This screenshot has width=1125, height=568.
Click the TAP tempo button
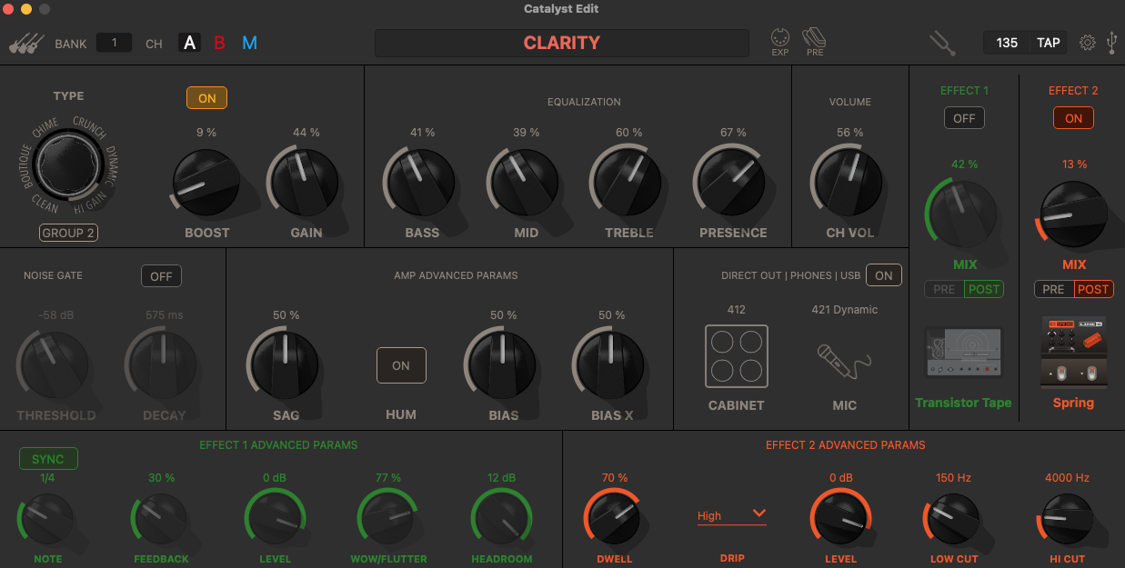[1049, 43]
